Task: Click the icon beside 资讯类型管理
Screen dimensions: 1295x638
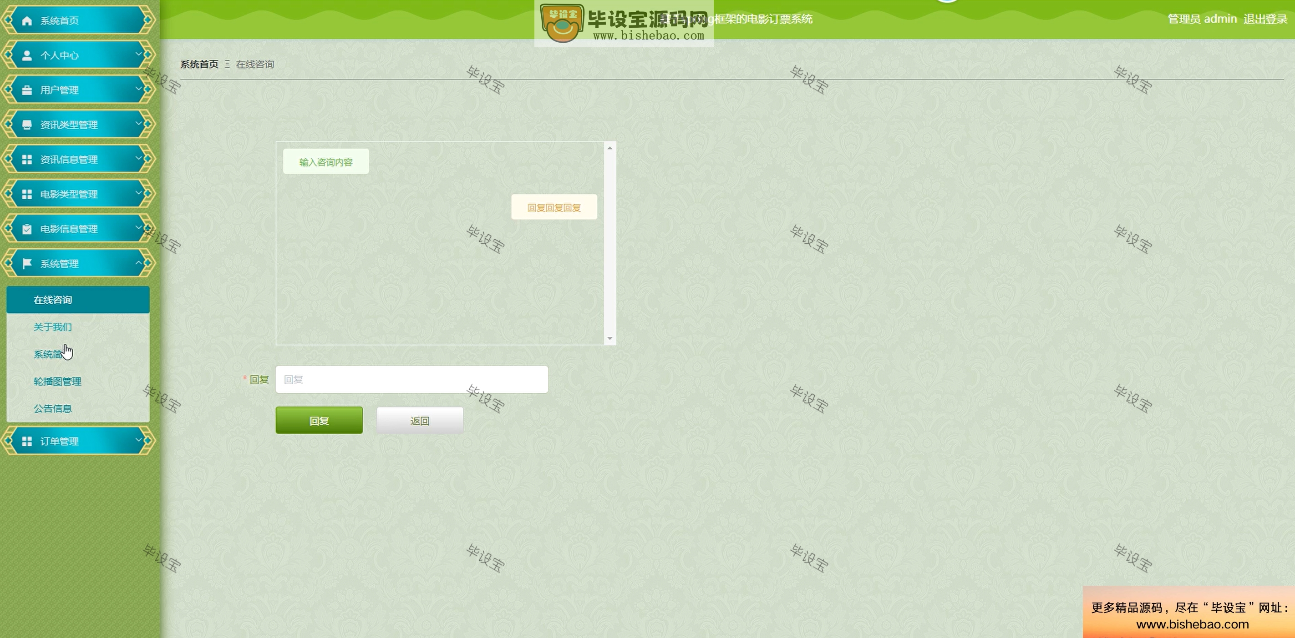Action: click(x=27, y=125)
